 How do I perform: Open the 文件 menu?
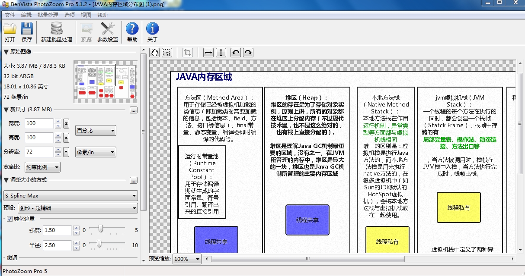(10, 15)
